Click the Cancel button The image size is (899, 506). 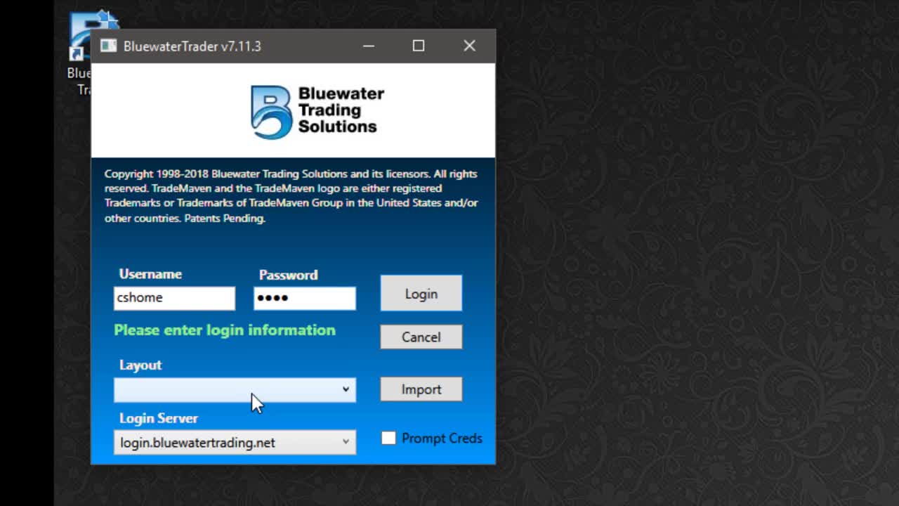pyautogui.click(x=421, y=337)
